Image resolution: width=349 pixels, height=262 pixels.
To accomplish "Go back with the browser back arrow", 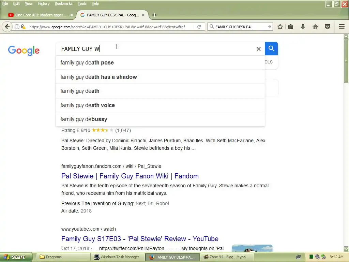I will 7,27.
